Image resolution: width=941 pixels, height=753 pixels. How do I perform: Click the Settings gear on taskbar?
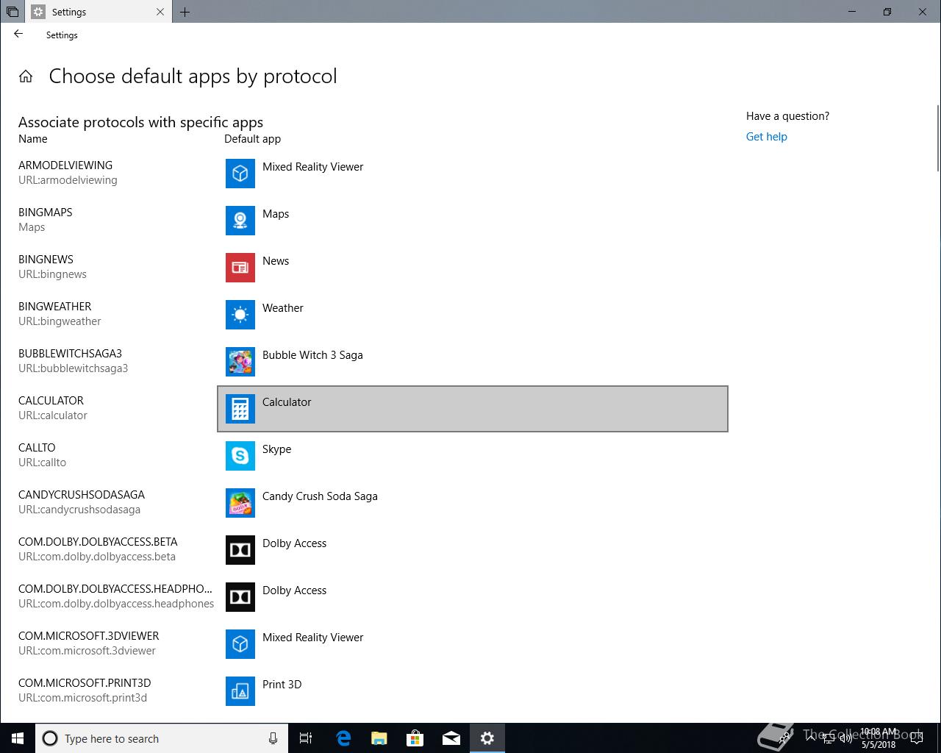(x=487, y=738)
